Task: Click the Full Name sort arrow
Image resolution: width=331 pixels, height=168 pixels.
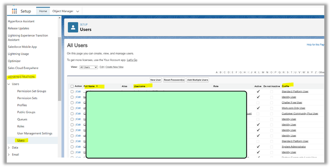Action: click(97, 86)
